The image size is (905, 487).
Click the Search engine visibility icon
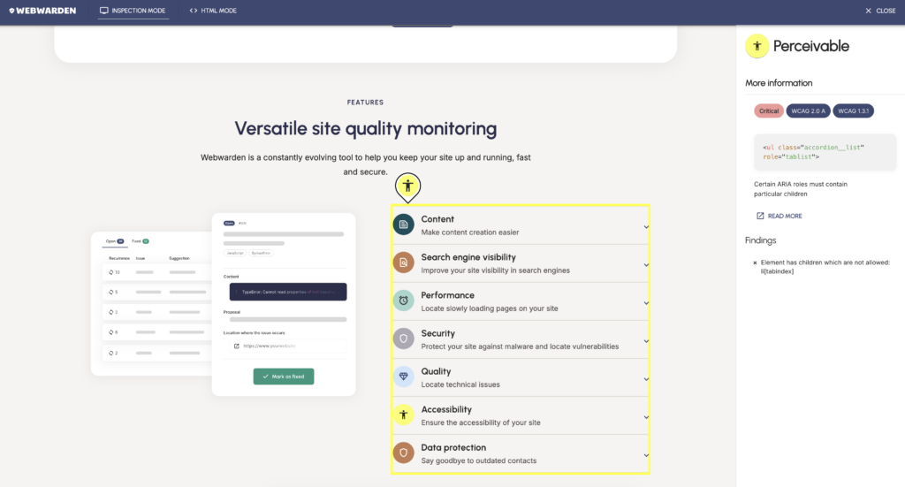[x=403, y=263]
